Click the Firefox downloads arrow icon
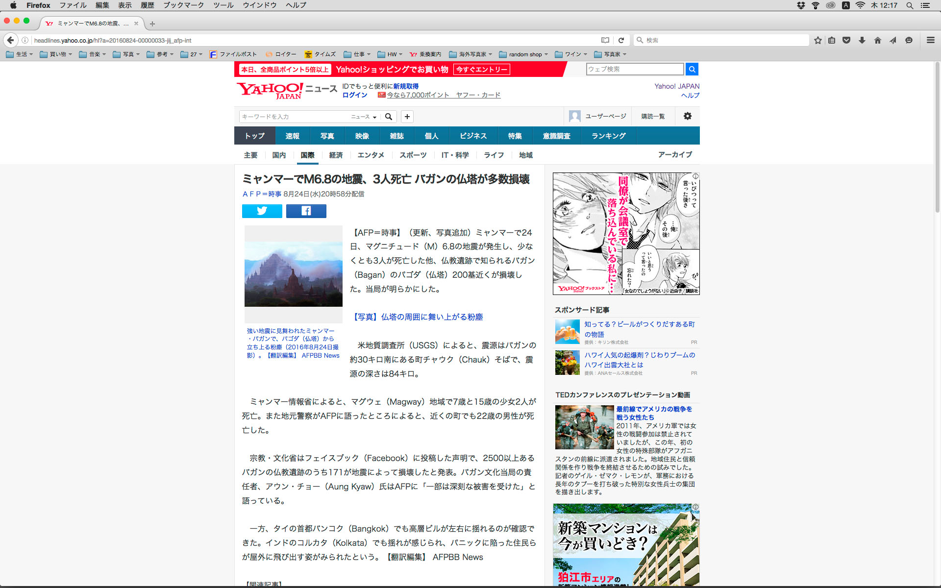This screenshot has width=941, height=588. tap(862, 40)
